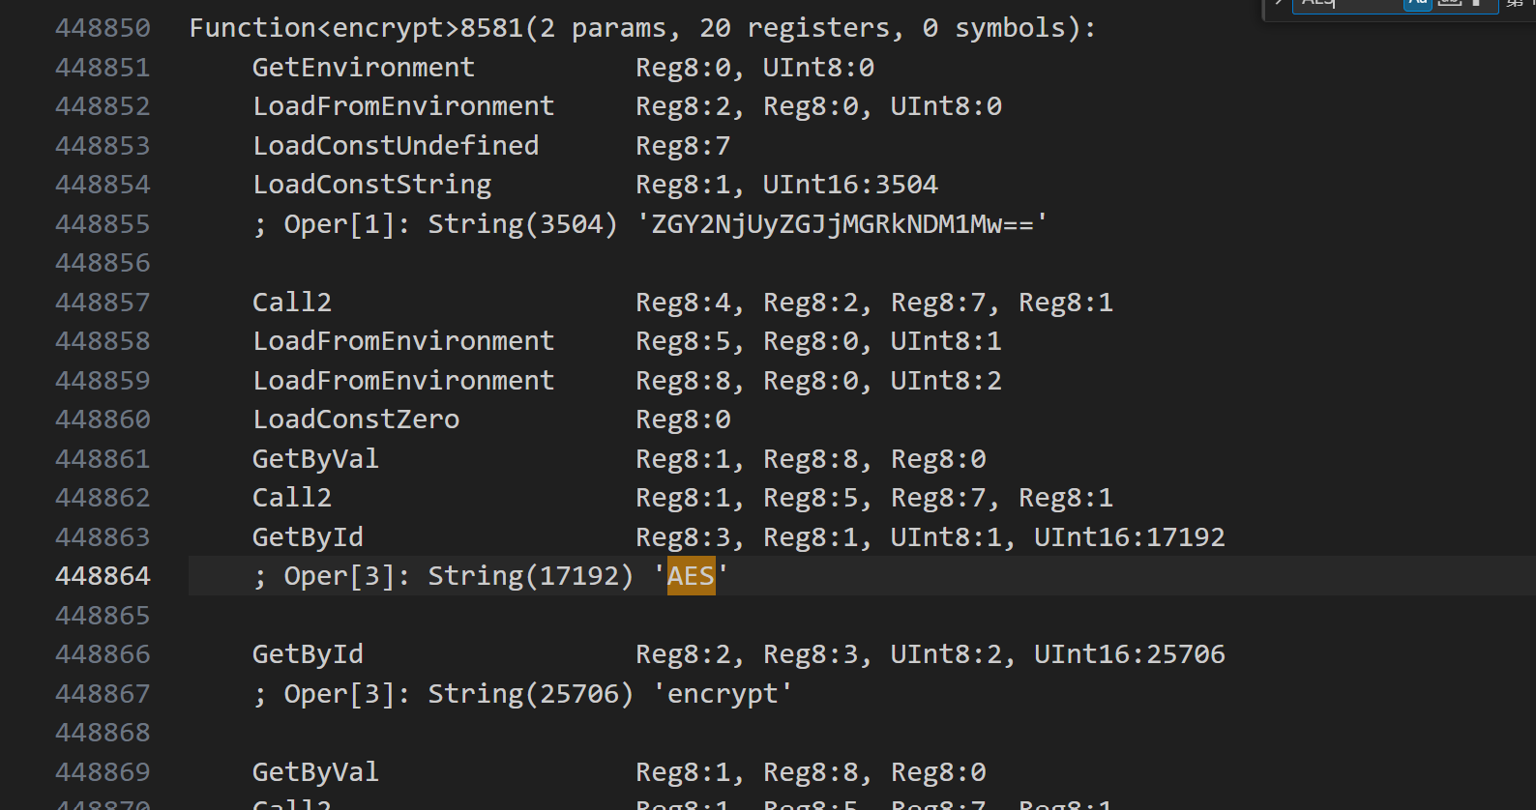Click the UInt16:3504 operand
The image size is (1536, 810).
pos(849,185)
